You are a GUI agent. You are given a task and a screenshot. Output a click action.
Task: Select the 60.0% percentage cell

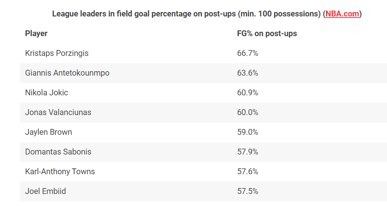pos(248,112)
